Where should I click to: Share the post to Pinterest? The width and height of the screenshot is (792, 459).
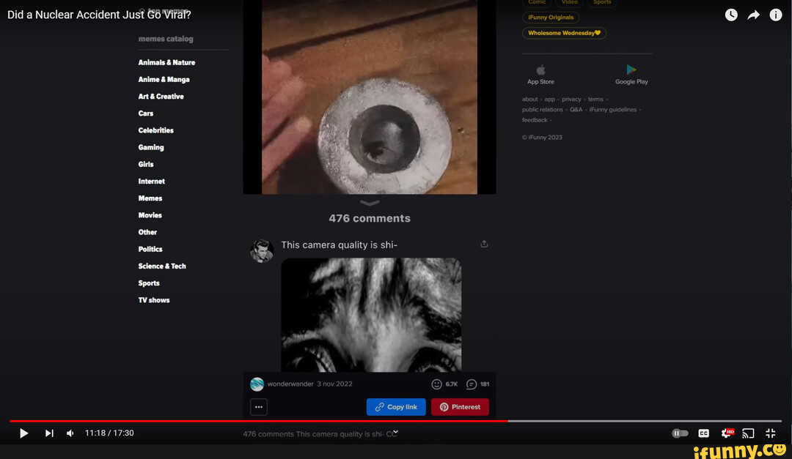click(x=460, y=407)
